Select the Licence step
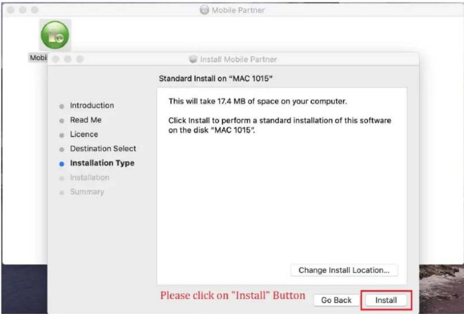The image size is (464, 314). pos(84,134)
